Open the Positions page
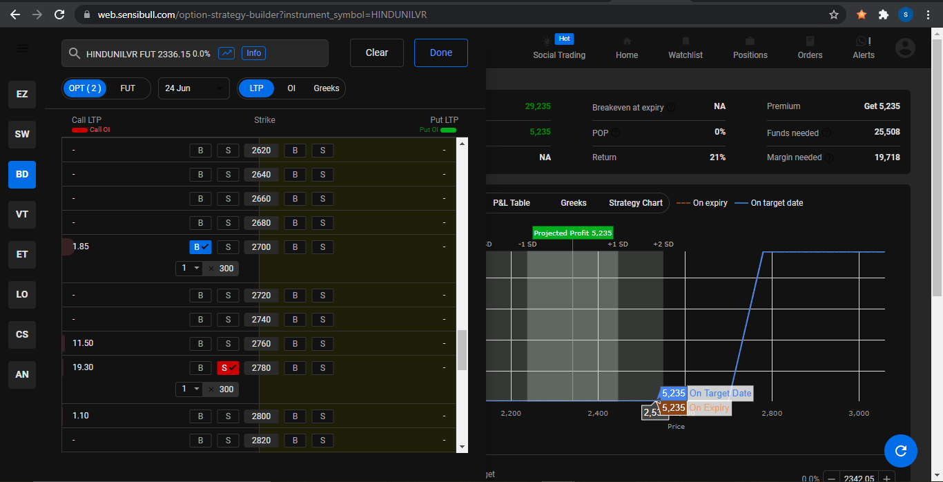 [x=750, y=48]
